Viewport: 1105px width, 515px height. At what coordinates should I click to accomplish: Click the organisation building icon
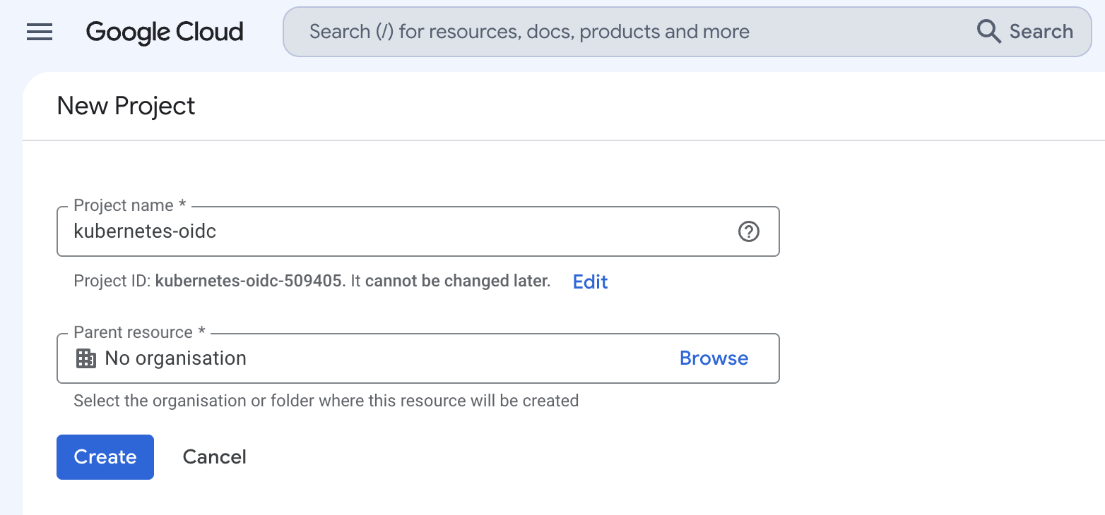85,358
